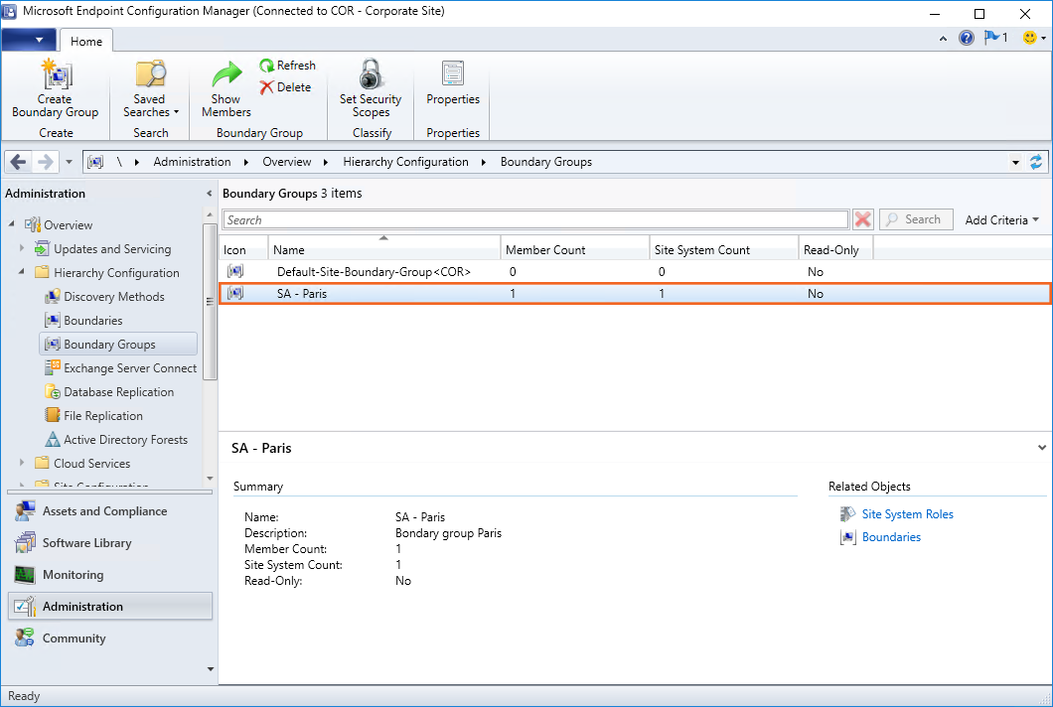This screenshot has width=1053, height=707.
Task: Select Discovery Methods in the tree
Action: tap(113, 297)
